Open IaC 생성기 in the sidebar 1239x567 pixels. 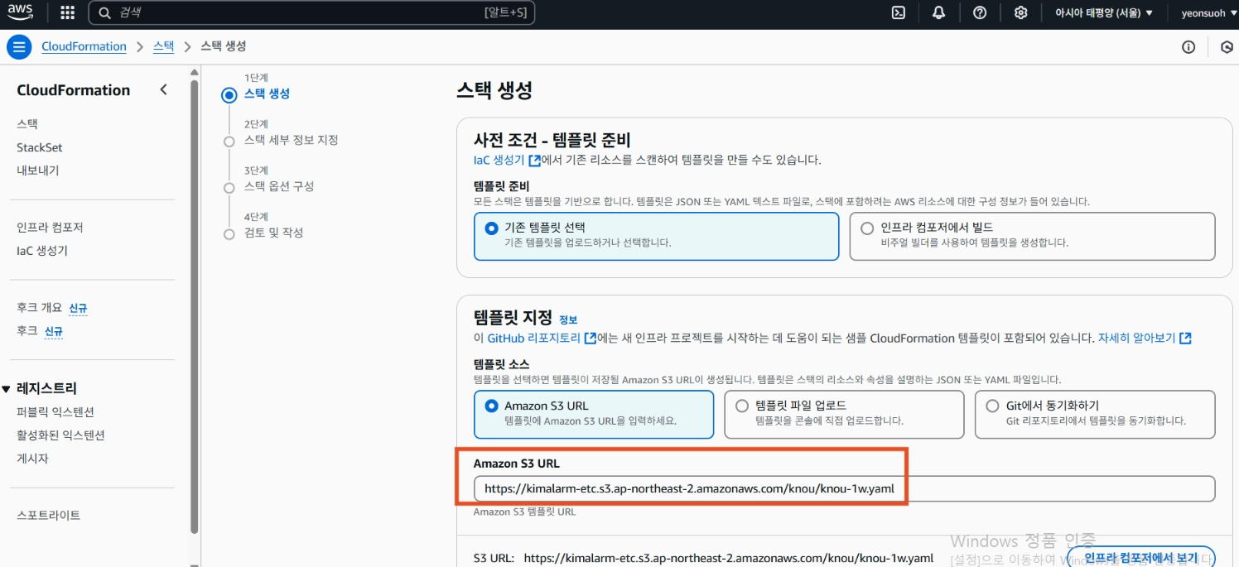point(42,251)
